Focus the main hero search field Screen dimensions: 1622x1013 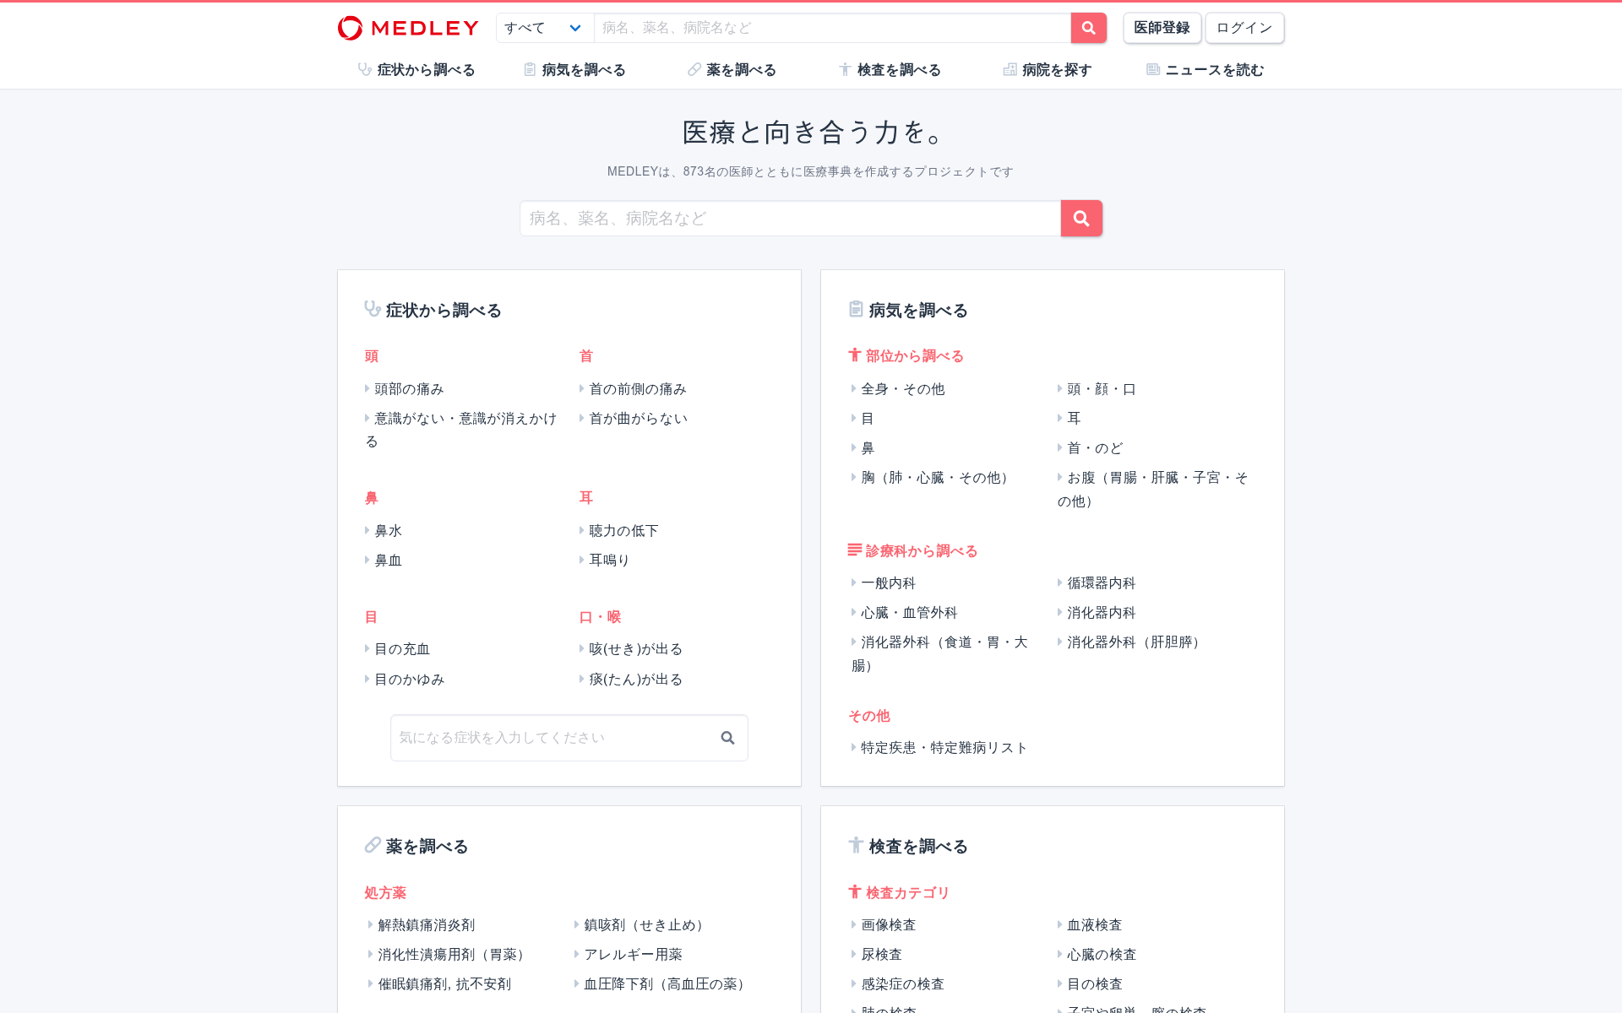(790, 219)
